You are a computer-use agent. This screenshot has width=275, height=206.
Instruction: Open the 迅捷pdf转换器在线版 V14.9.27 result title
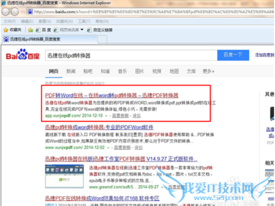point(121,159)
